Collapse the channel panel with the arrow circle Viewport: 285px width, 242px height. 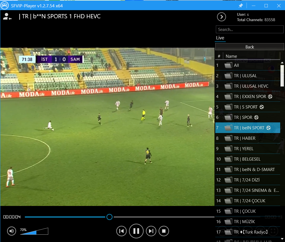[222, 17]
